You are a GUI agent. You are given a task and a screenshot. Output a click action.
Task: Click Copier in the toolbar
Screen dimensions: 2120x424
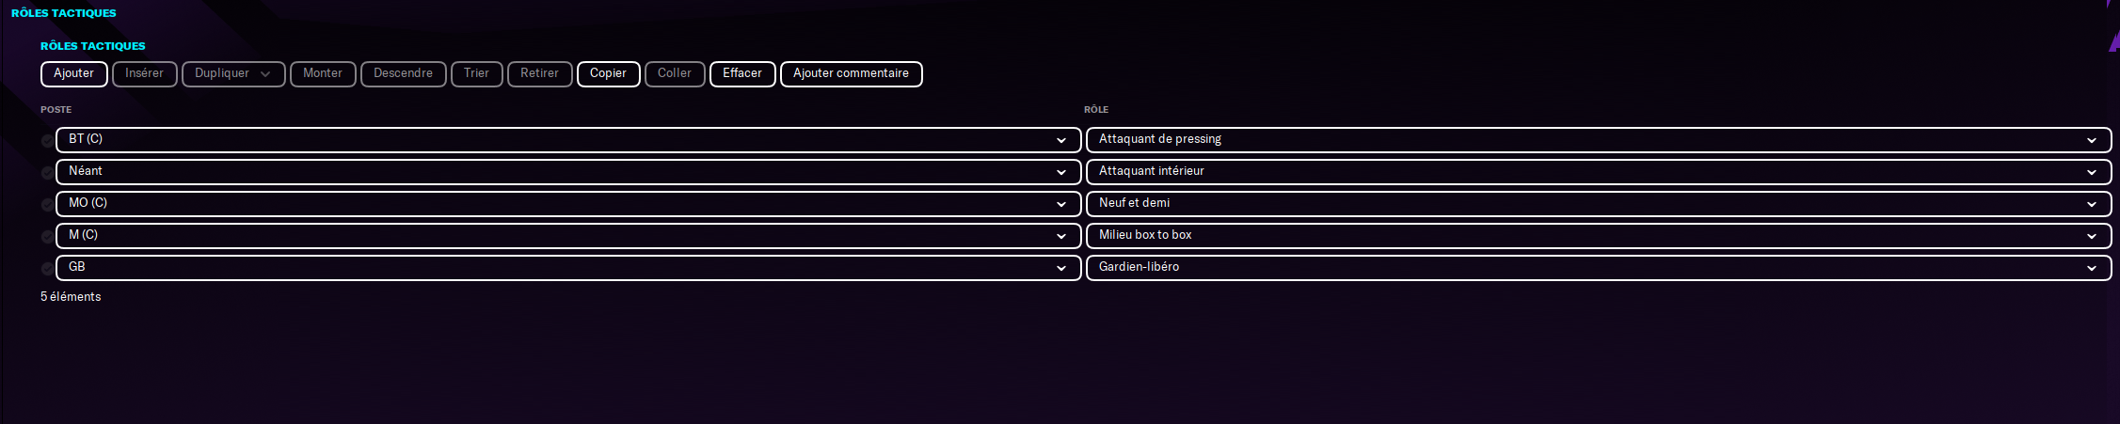click(608, 73)
